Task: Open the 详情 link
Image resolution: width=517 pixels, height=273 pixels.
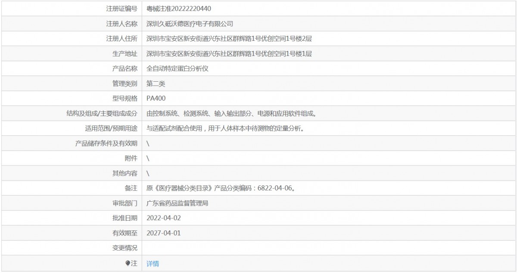Action: click(153, 264)
